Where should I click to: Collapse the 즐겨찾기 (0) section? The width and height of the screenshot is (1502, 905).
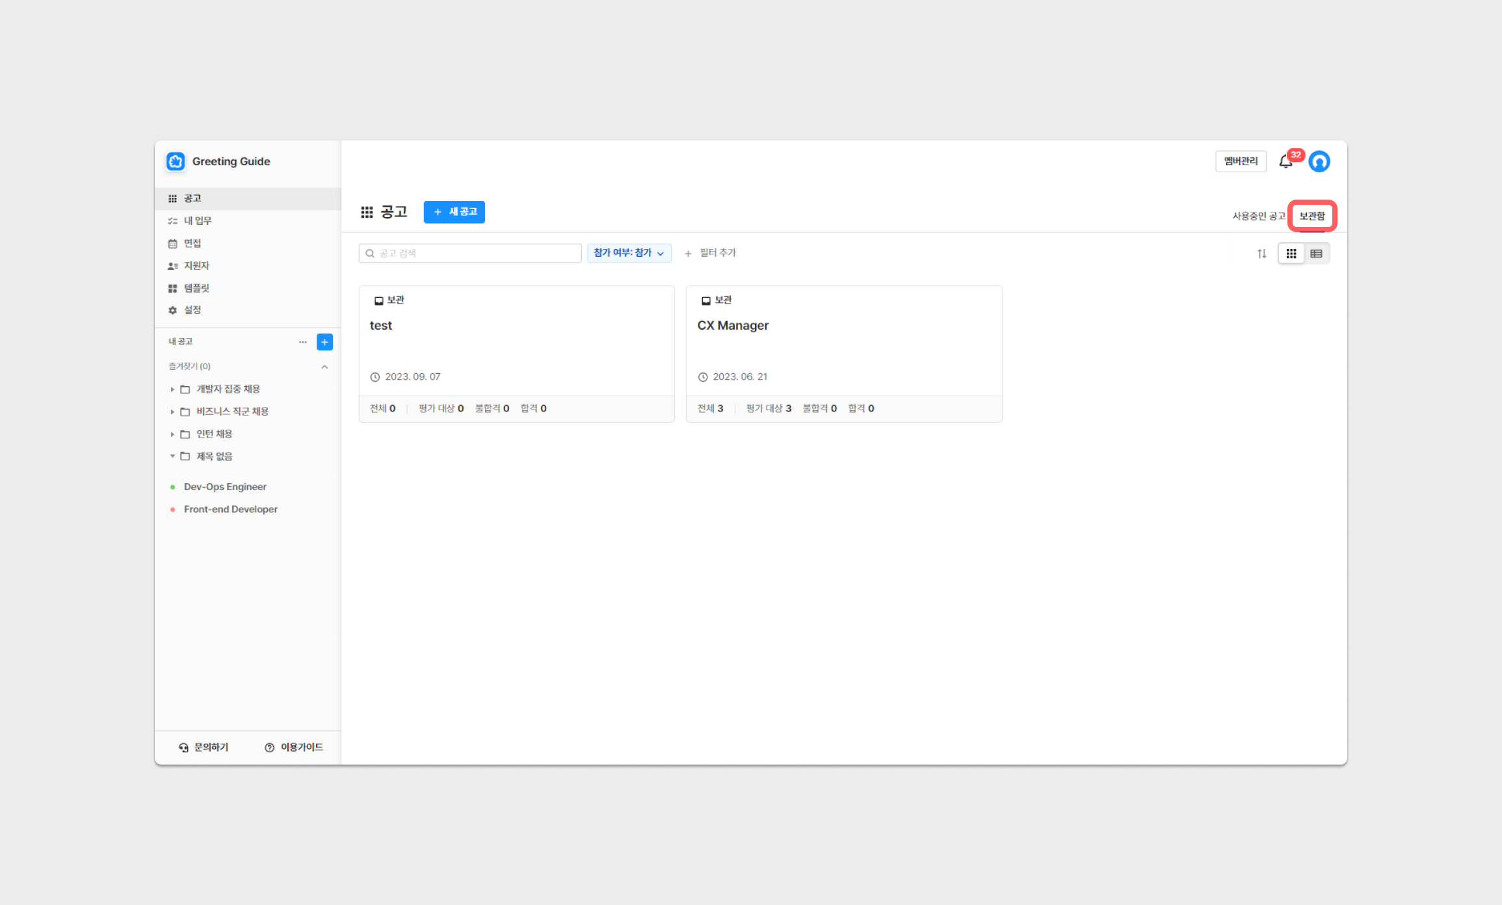324,367
